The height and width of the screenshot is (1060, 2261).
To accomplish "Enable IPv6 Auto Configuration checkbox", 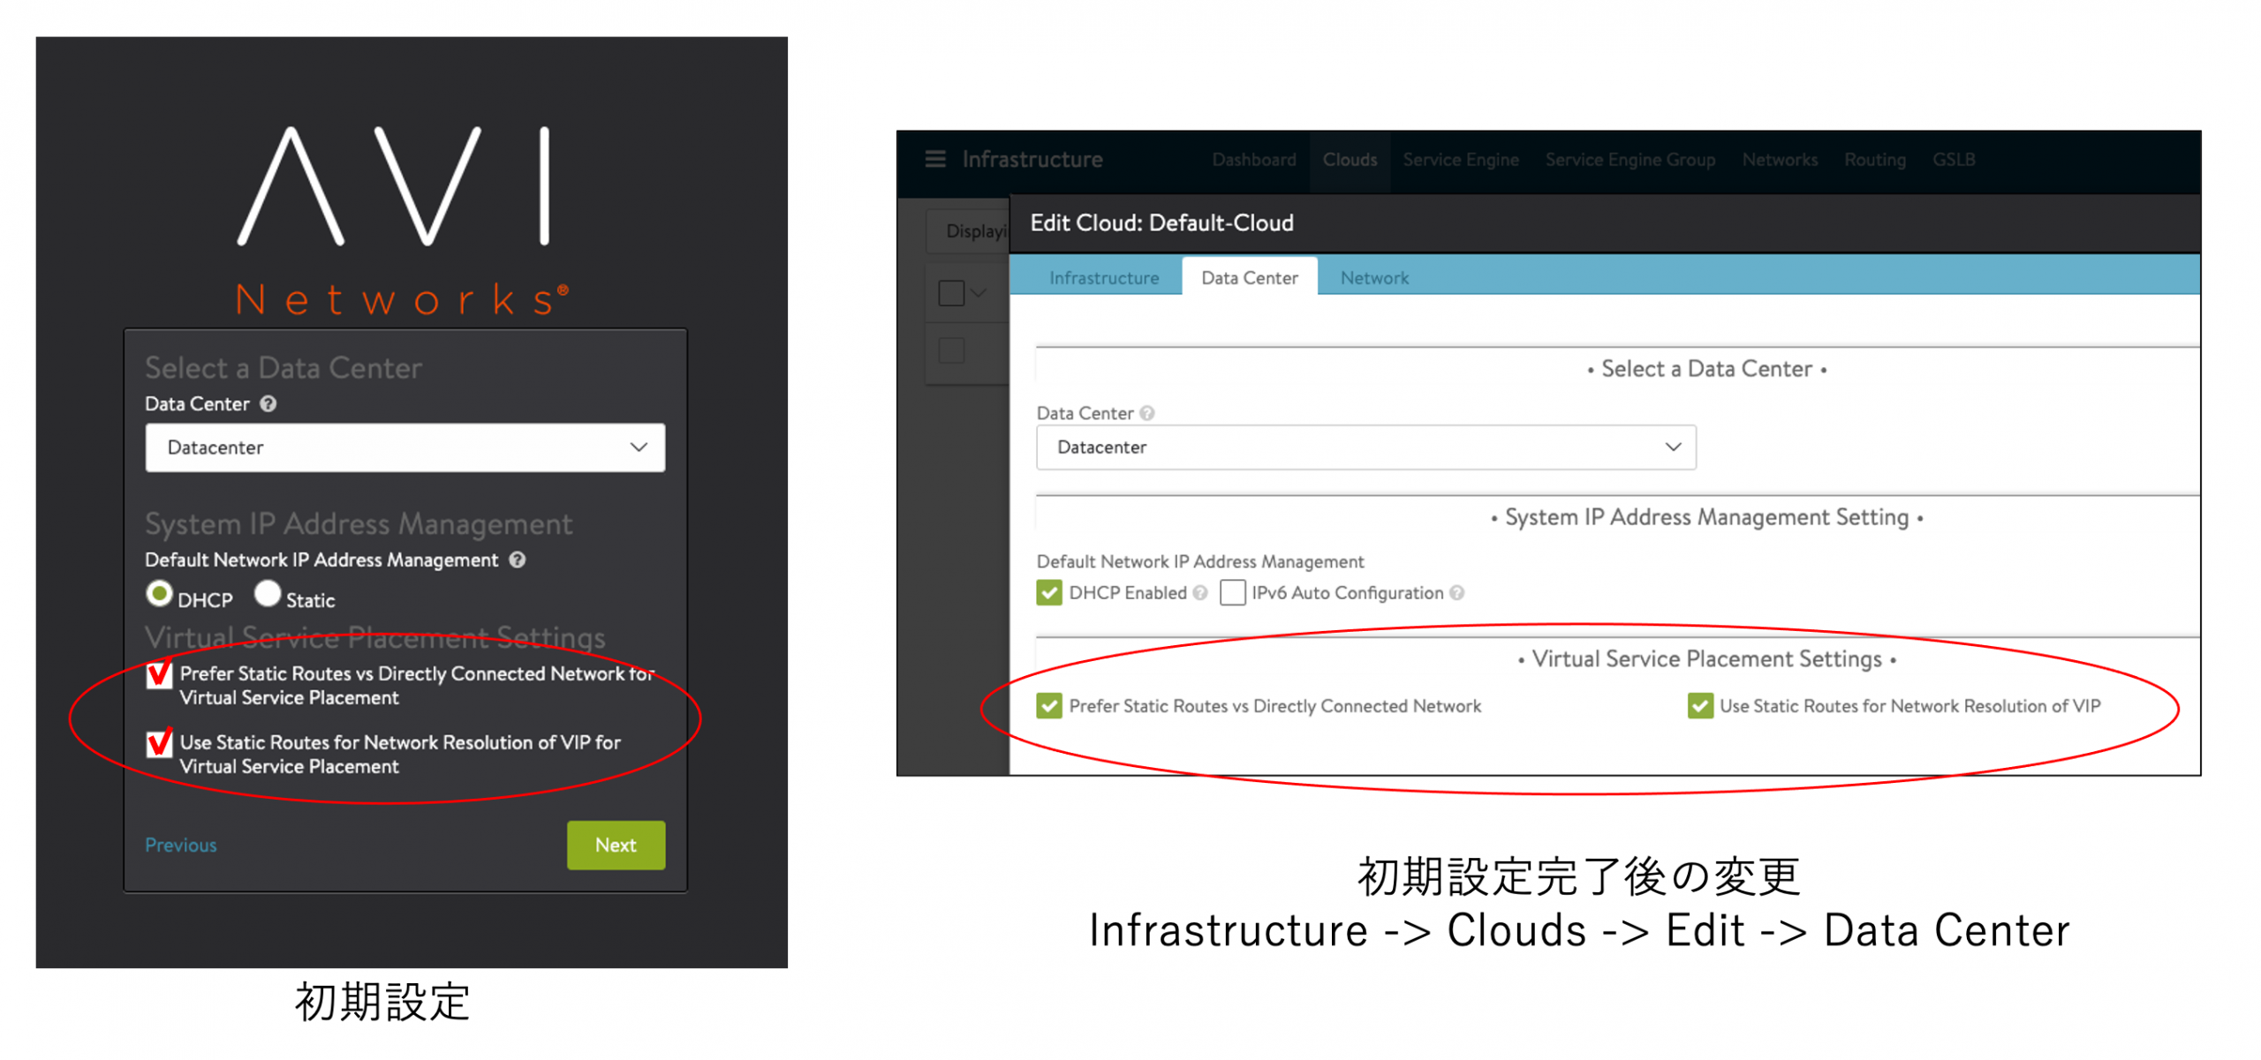I will pos(1232,593).
